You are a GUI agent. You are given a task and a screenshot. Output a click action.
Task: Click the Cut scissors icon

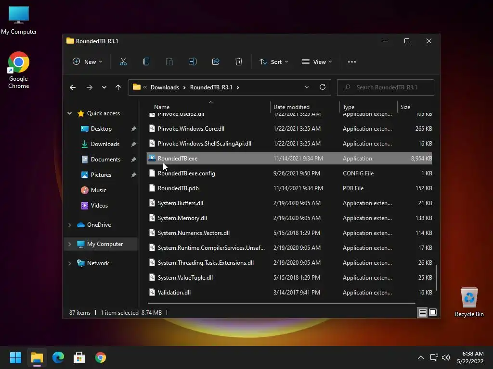coord(123,62)
